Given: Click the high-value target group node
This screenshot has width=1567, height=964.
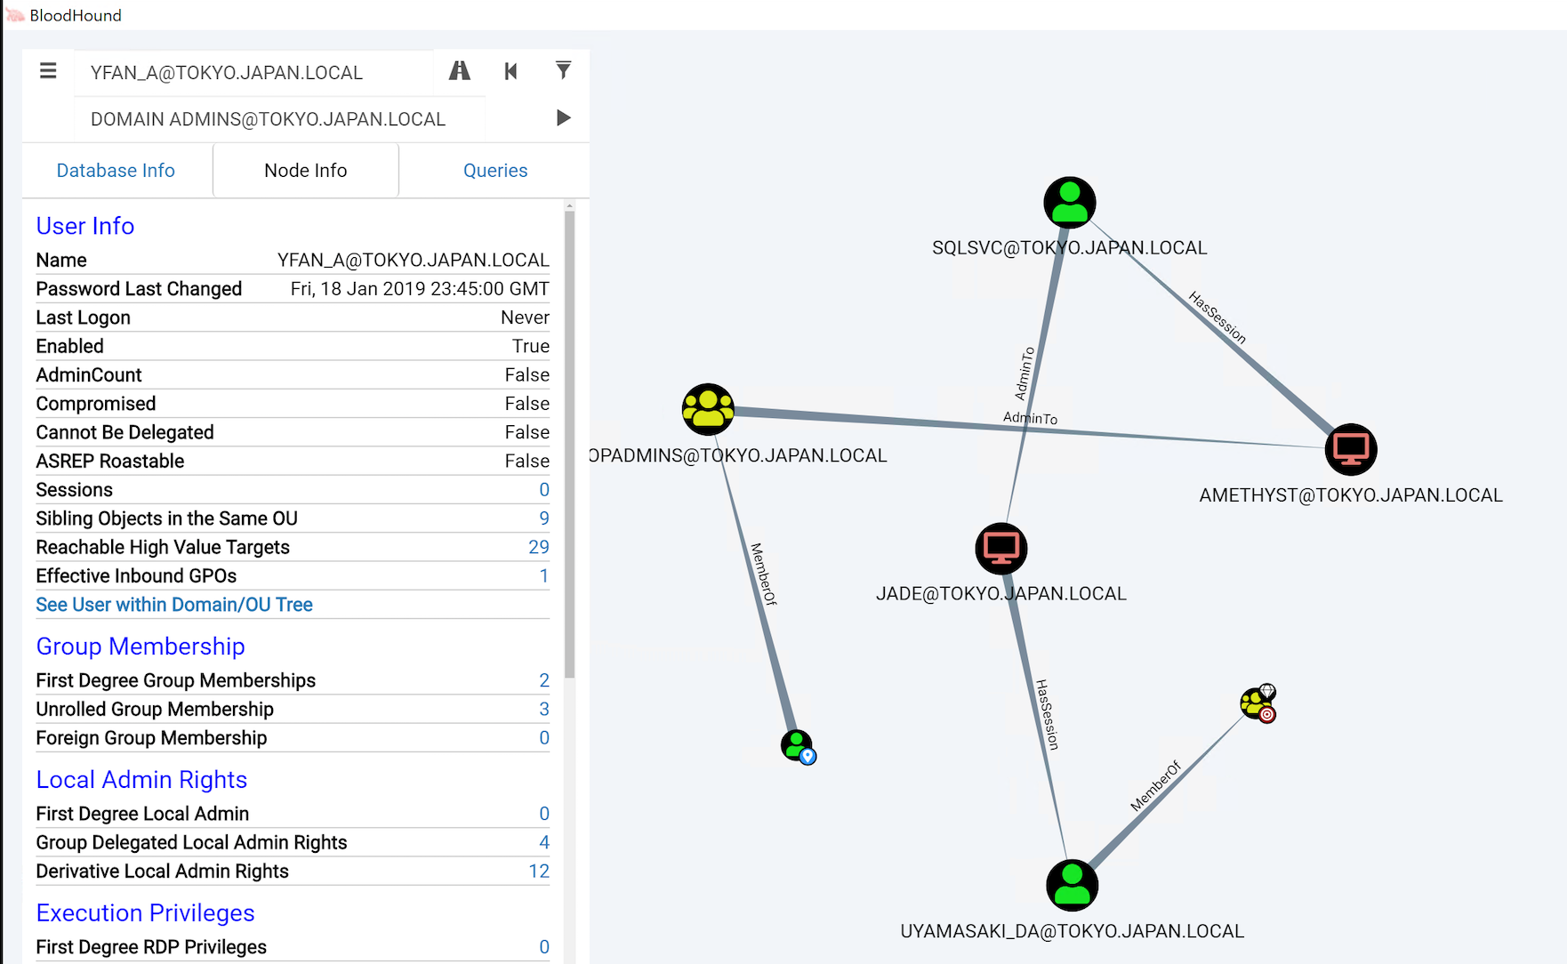Looking at the screenshot, I should tap(1258, 703).
